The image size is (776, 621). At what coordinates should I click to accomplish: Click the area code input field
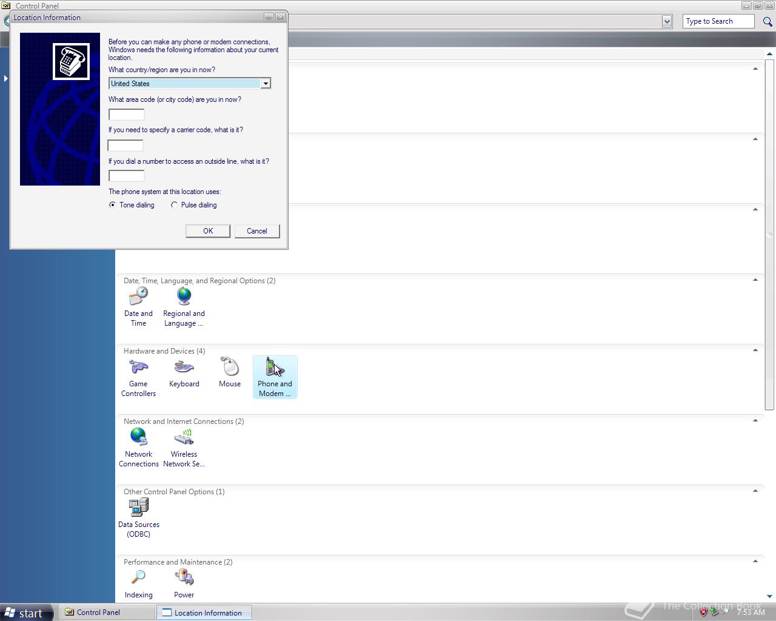pyautogui.click(x=126, y=115)
